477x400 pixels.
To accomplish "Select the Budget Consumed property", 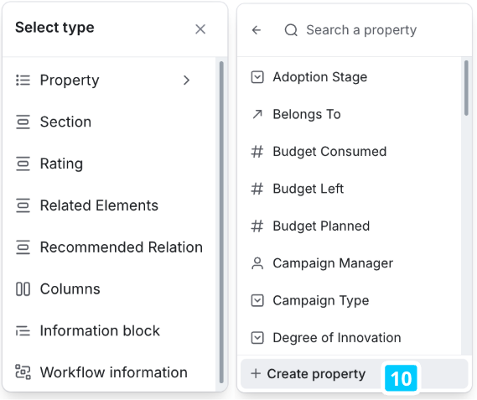I will point(350,151).
